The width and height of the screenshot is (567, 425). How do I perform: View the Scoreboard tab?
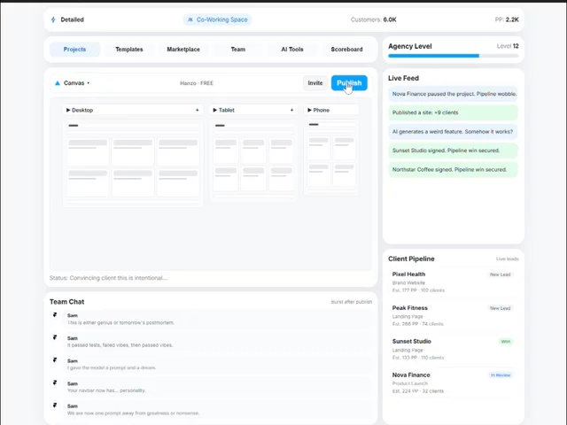pos(346,50)
